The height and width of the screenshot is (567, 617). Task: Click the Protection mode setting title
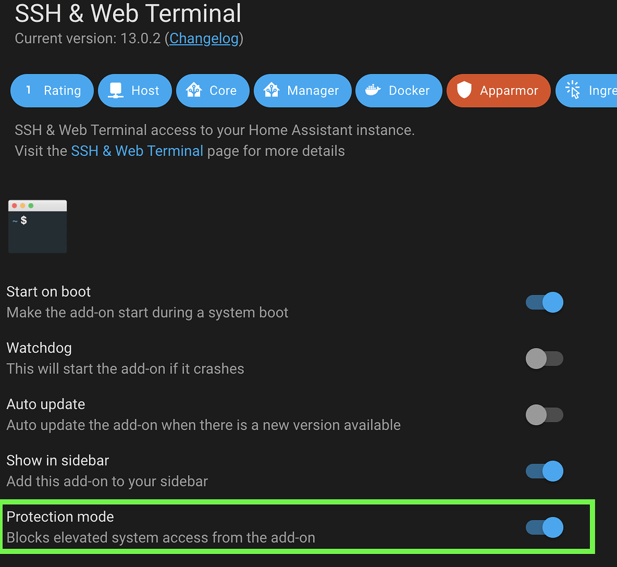click(60, 517)
